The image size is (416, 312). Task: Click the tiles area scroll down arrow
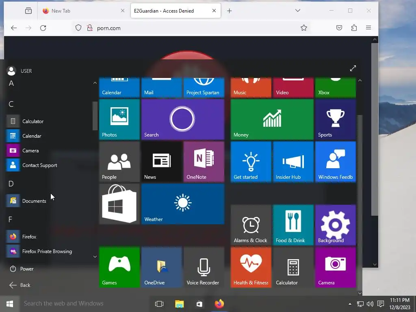360,293
